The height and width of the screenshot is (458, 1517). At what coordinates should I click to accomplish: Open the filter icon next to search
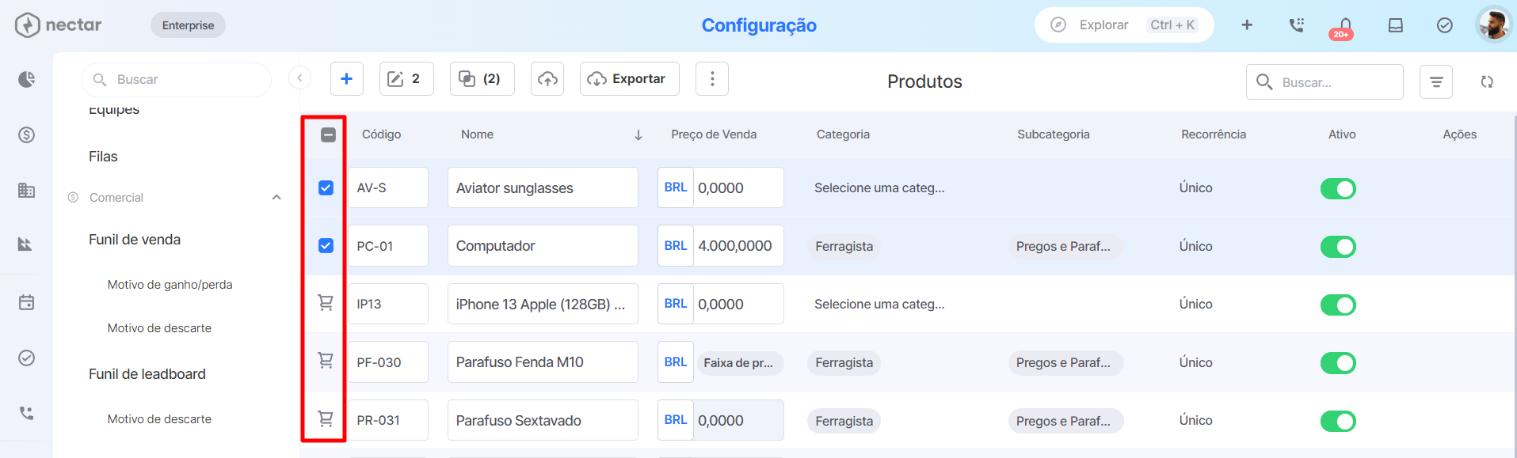1436,81
